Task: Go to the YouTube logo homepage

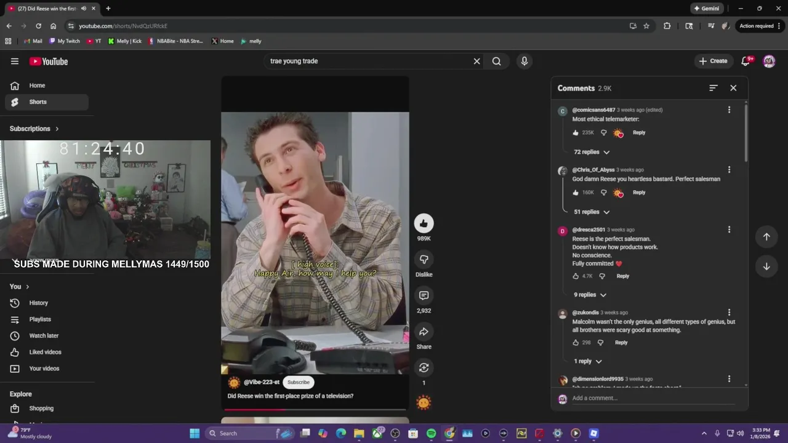Action: (49, 61)
